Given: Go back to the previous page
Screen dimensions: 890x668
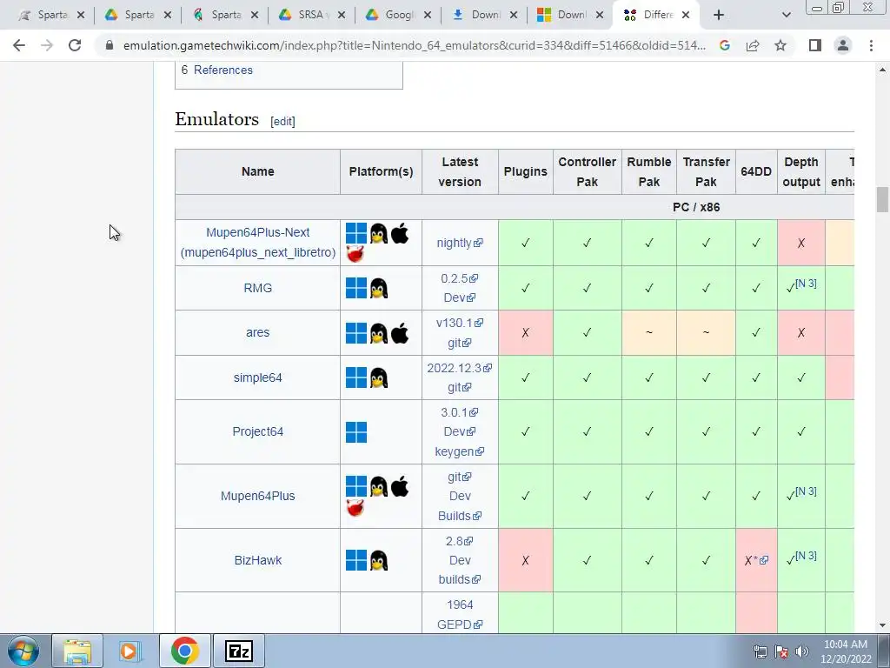Looking at the screenshot, I should pos(19,45).
